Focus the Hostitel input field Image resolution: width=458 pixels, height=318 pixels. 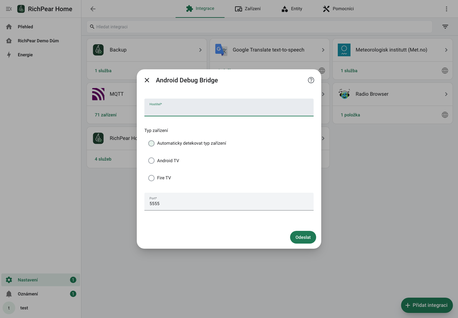[x=229, y=107]
